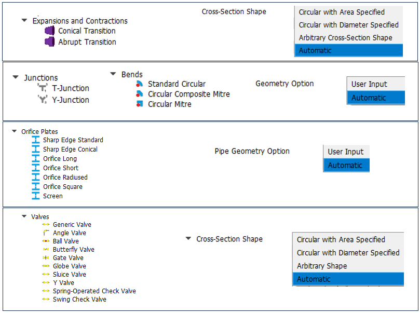Select User Input under Geometry Option

pos(369,84)
